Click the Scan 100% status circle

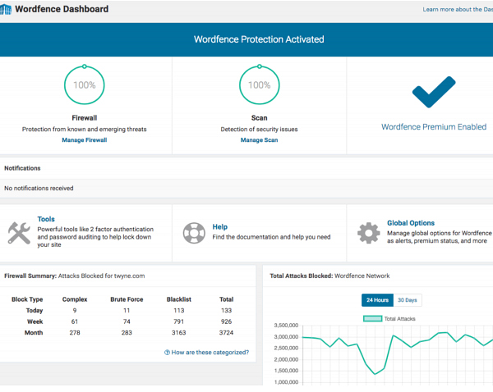[x=259, y=84]
